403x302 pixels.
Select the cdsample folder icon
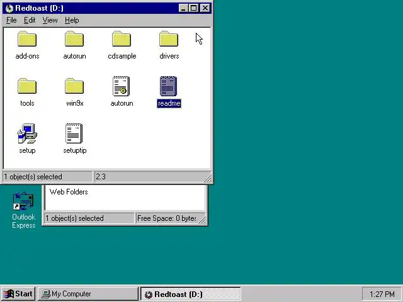pos(122,39)
